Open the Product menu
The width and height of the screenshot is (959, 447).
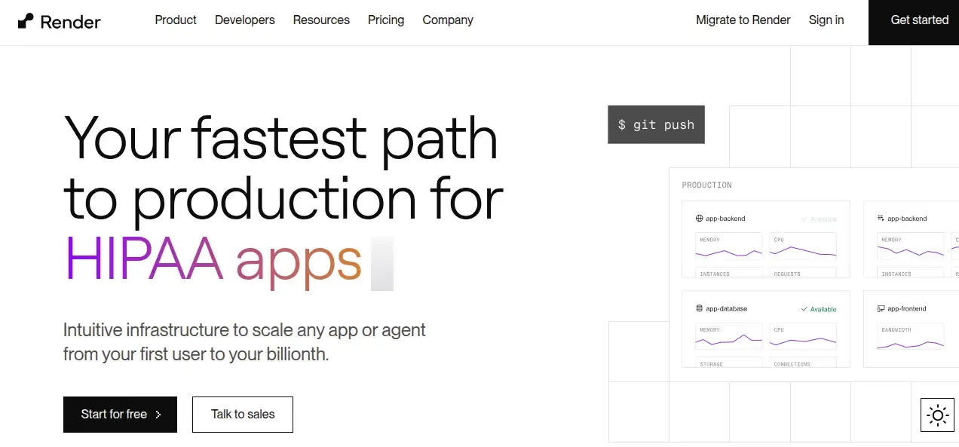point(176,20)
